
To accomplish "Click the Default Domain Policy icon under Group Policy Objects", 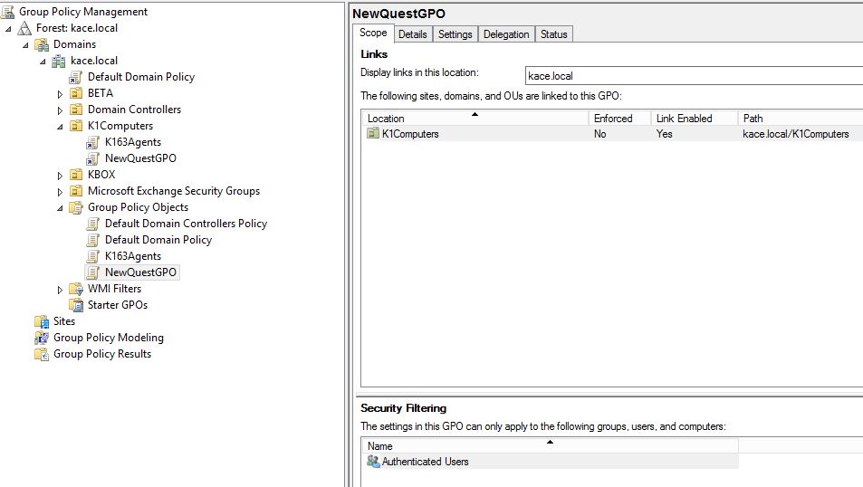I will coord(93,240).
